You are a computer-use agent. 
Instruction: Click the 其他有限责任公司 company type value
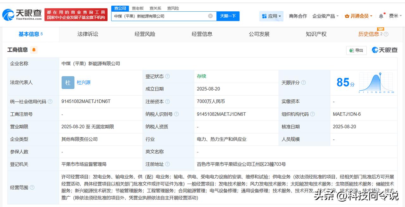(79, 139)
